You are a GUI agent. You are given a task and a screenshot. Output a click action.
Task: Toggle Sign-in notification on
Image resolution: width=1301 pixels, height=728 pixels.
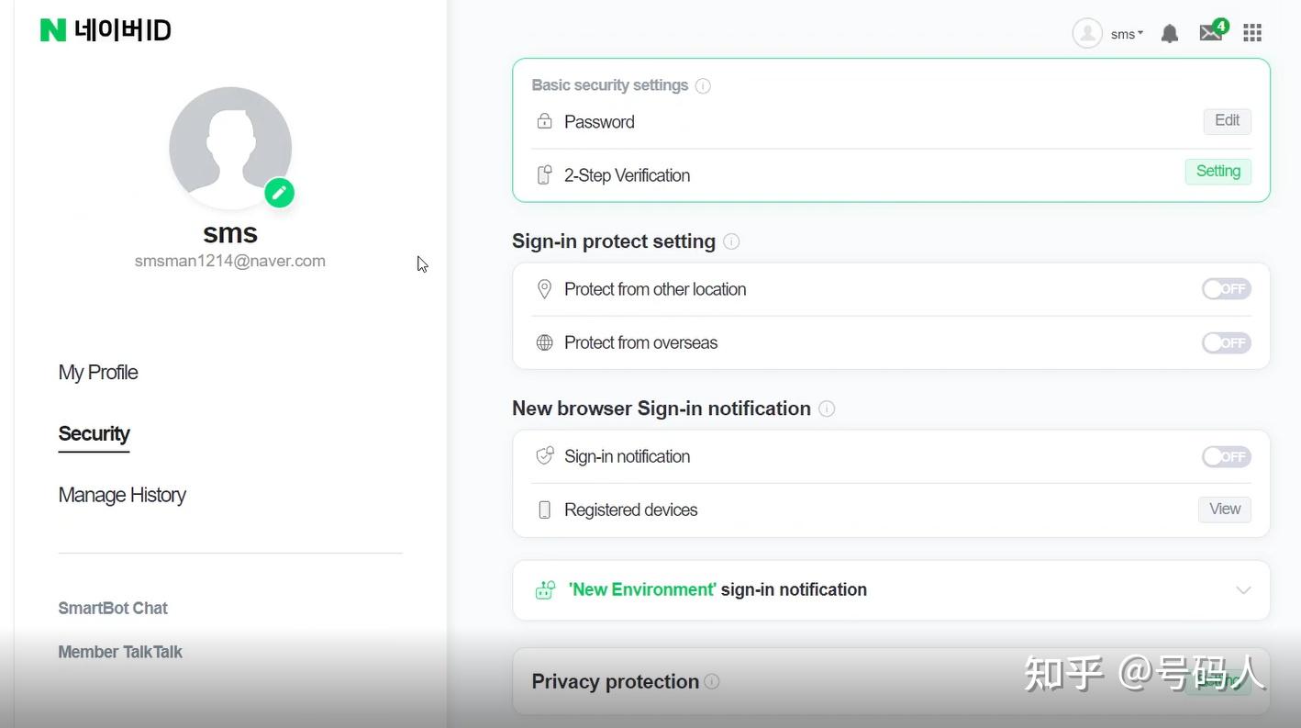[1226, 457]
